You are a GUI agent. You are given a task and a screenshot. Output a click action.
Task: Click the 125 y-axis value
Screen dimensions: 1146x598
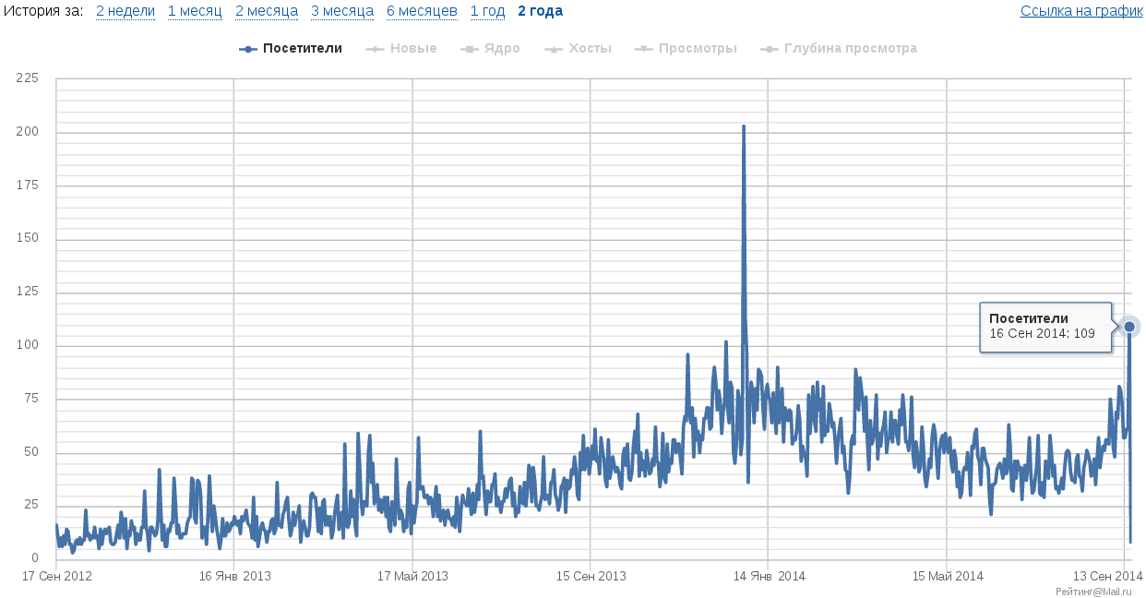tap(28, 293)
